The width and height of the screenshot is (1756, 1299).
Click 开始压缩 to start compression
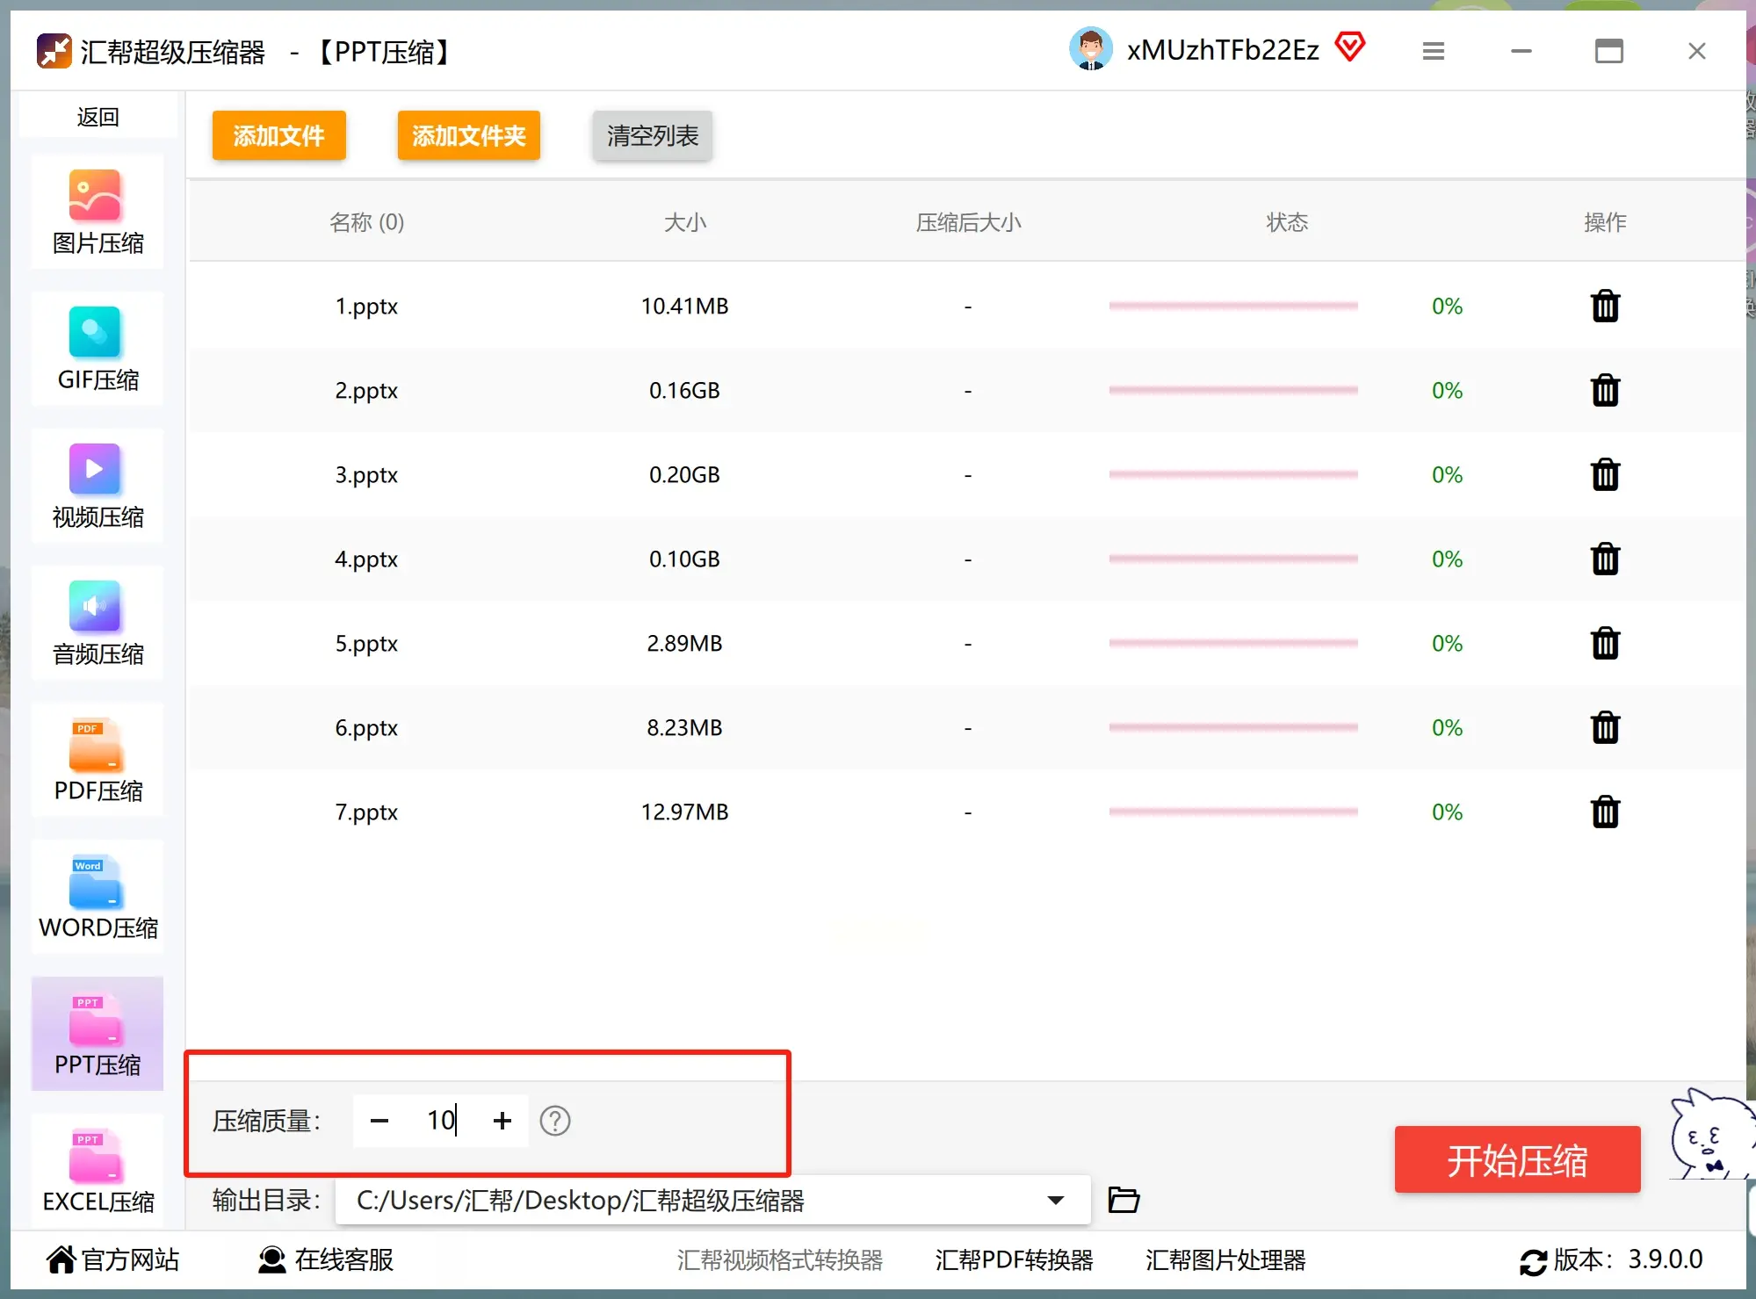click(1517, 1159)
